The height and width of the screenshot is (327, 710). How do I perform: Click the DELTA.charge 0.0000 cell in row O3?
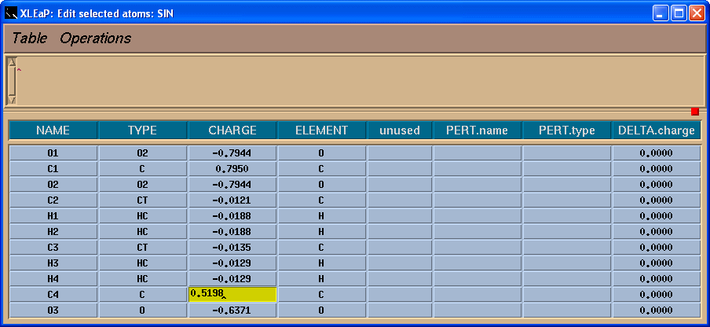pos(657,310)
